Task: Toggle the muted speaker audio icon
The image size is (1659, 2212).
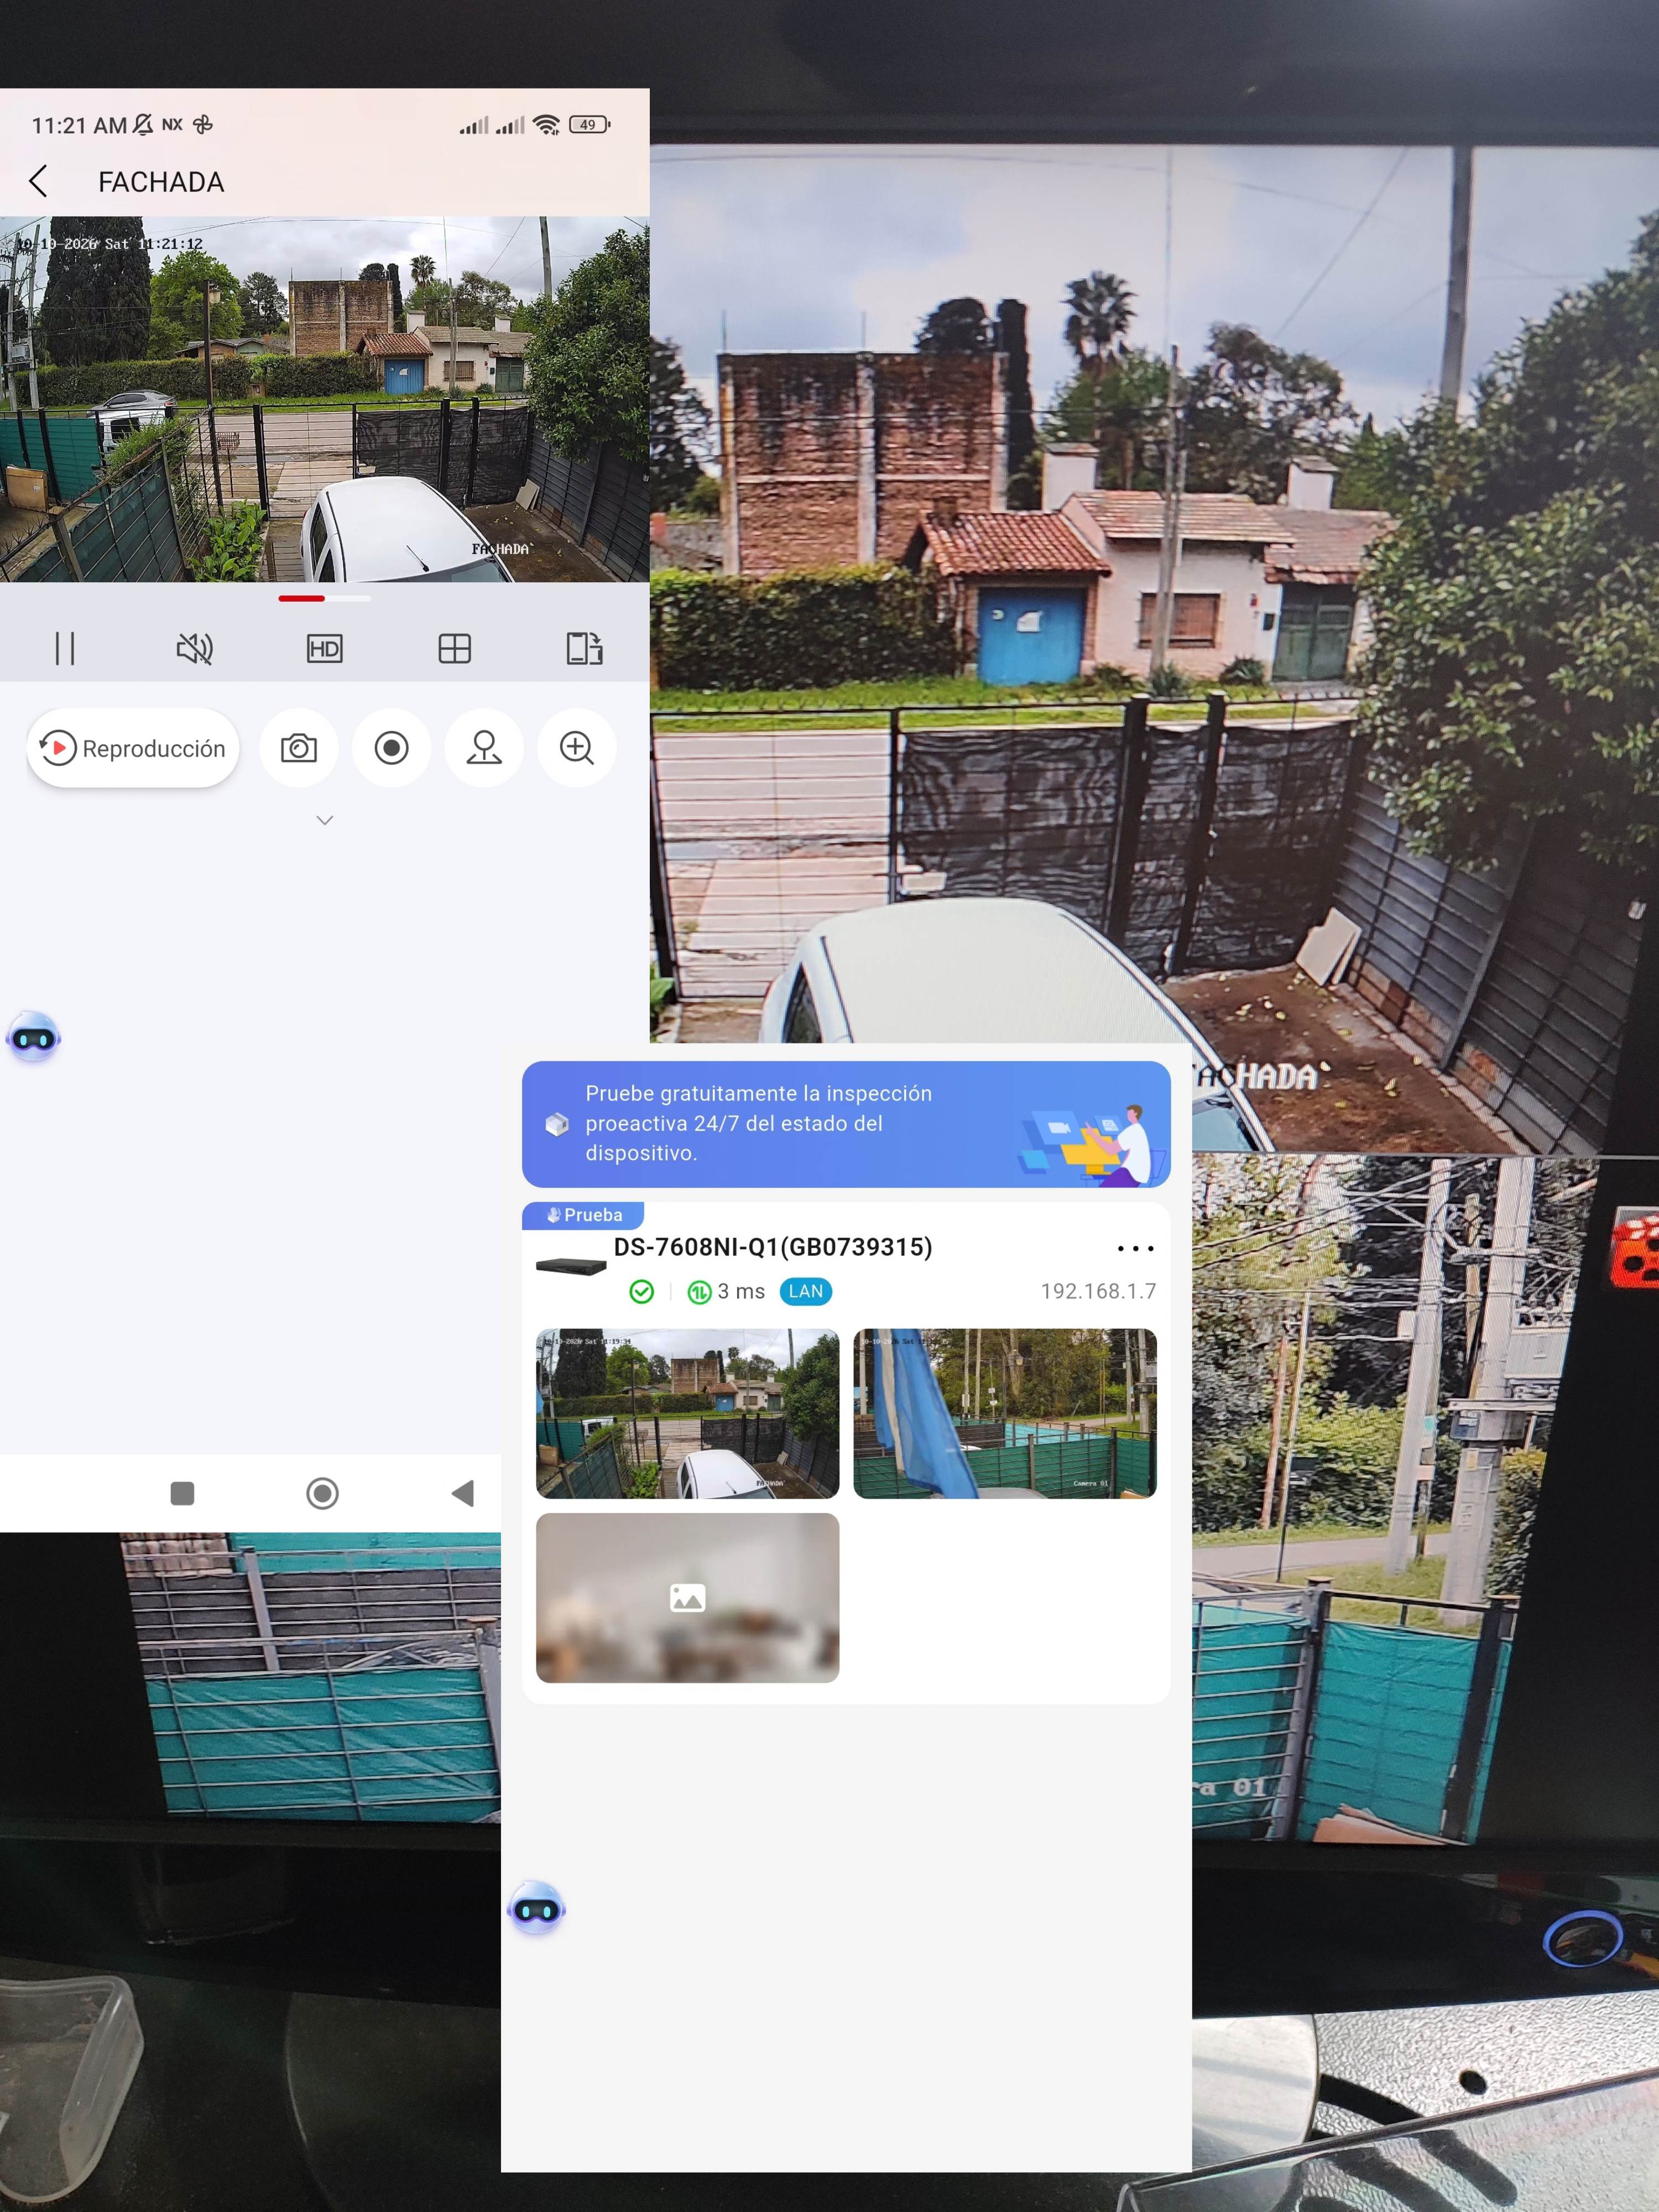Action: 194,648
